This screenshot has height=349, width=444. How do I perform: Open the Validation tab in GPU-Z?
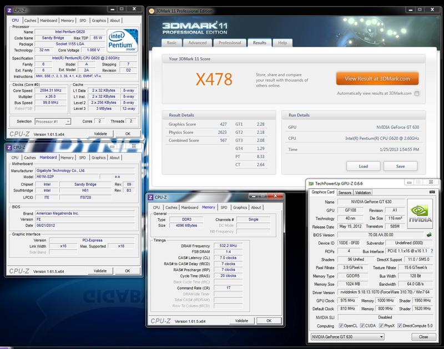pos(363,193)
